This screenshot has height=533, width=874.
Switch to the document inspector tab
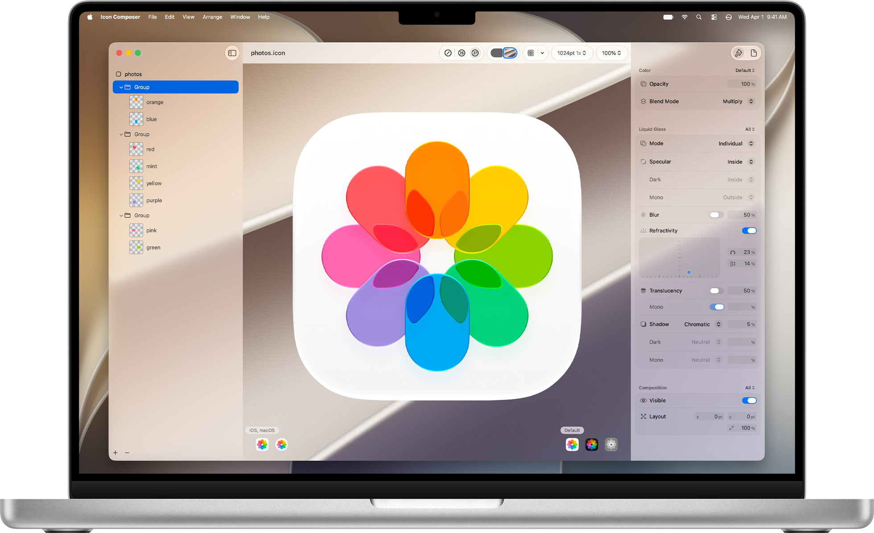(754, 53)
